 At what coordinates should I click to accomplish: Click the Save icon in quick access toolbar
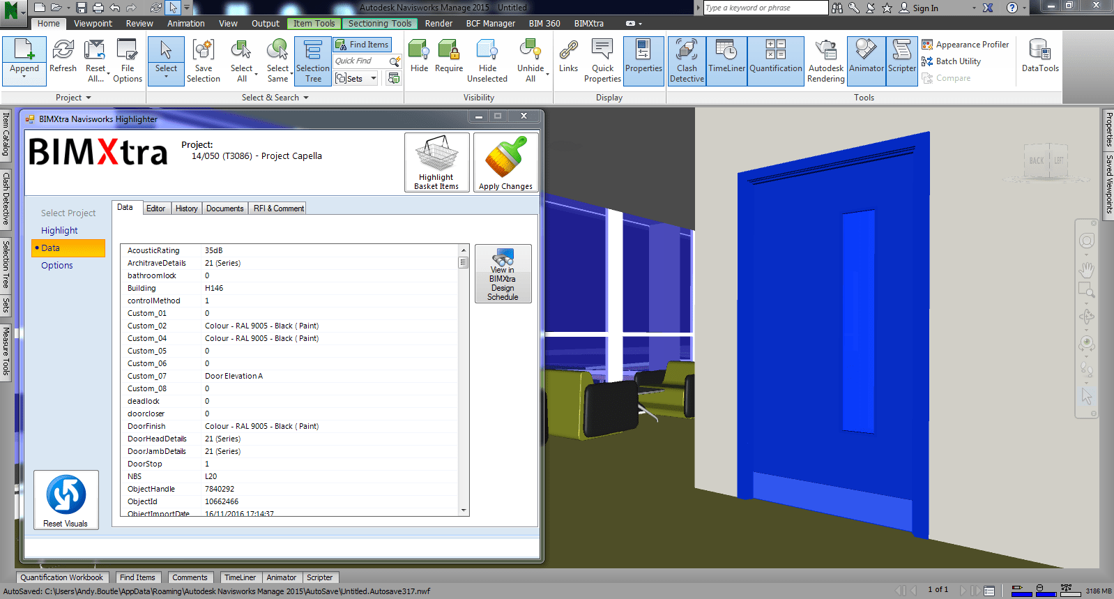82,8
